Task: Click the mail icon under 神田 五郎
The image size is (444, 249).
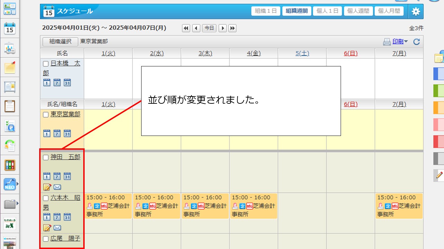Action: [57, 187]
